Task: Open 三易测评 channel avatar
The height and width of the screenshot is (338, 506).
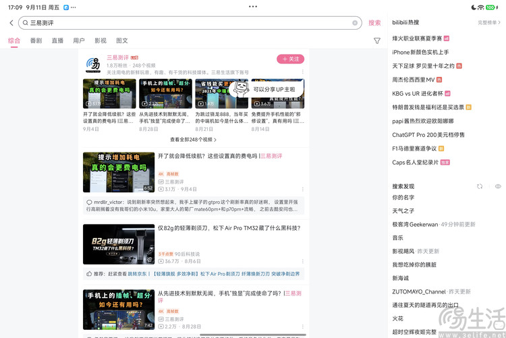Action: (93, 65)
